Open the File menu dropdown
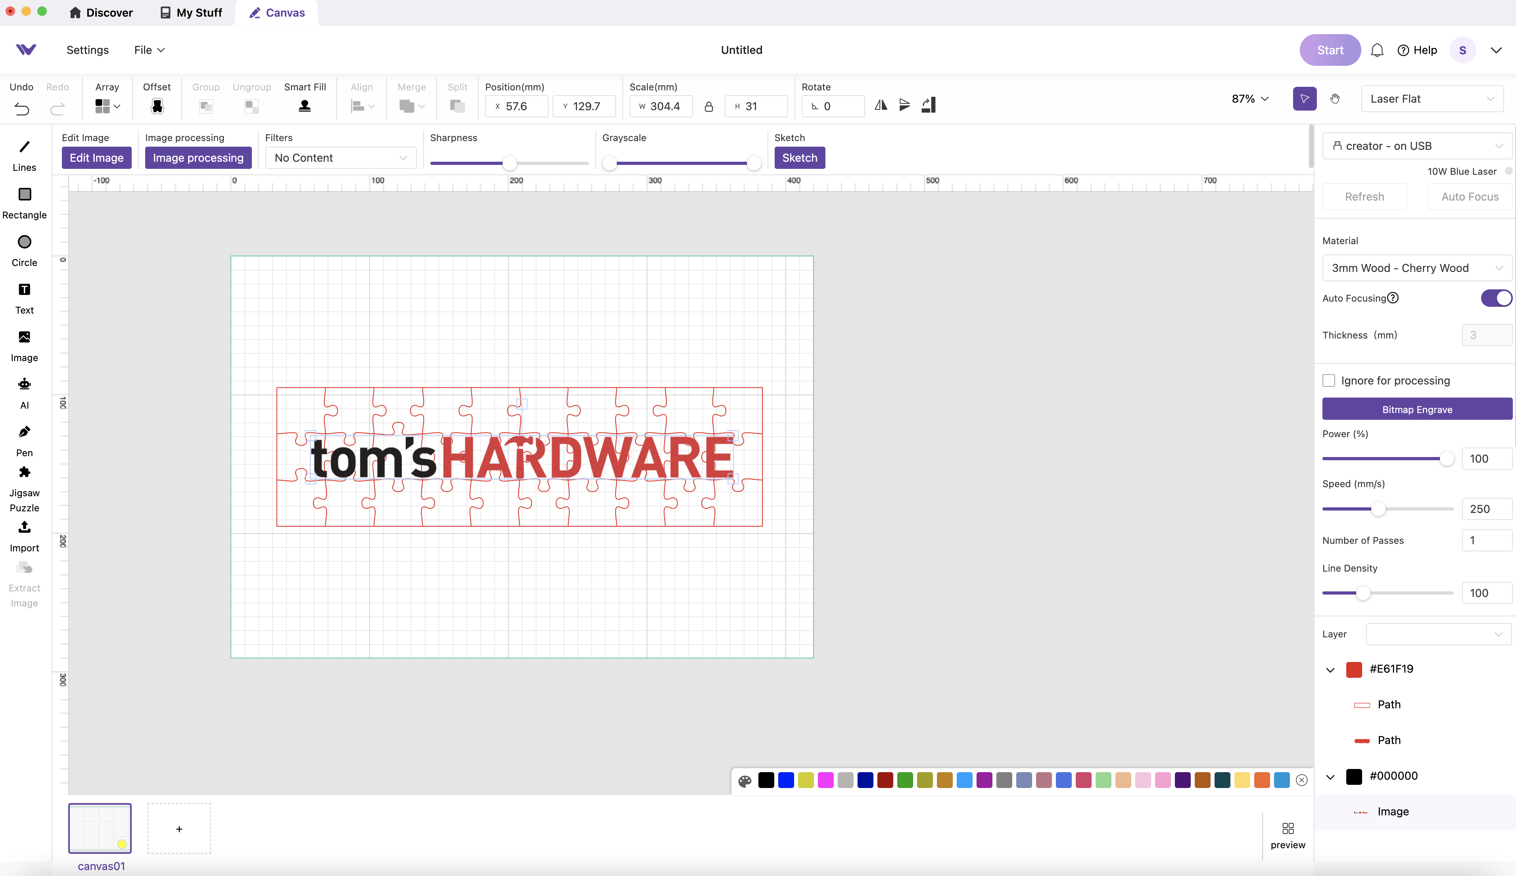Image resolution: width=1516 pixels, height=876 pixels. 149,50
